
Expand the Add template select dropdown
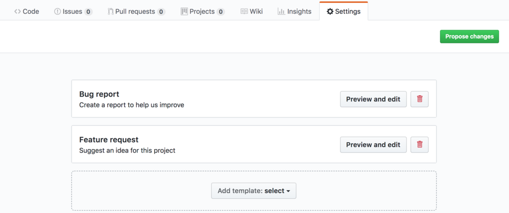point(254,191)
